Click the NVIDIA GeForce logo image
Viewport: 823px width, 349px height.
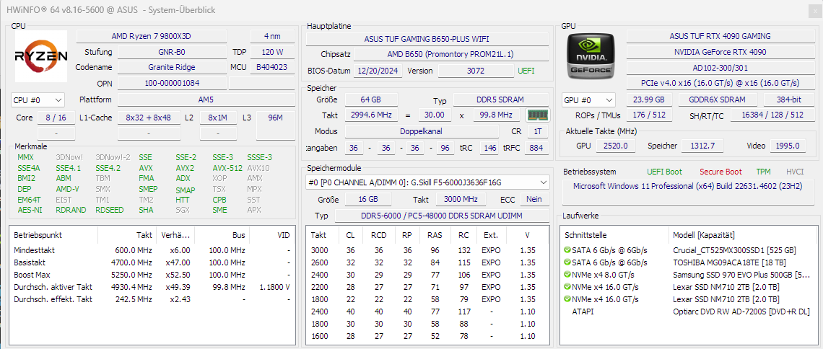591,56
